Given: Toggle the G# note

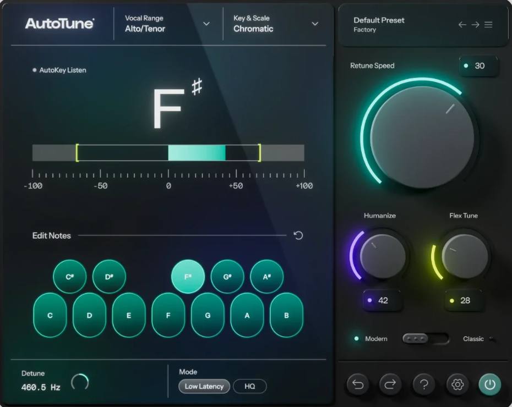Looking at the screenshot, I should [227, 277].
